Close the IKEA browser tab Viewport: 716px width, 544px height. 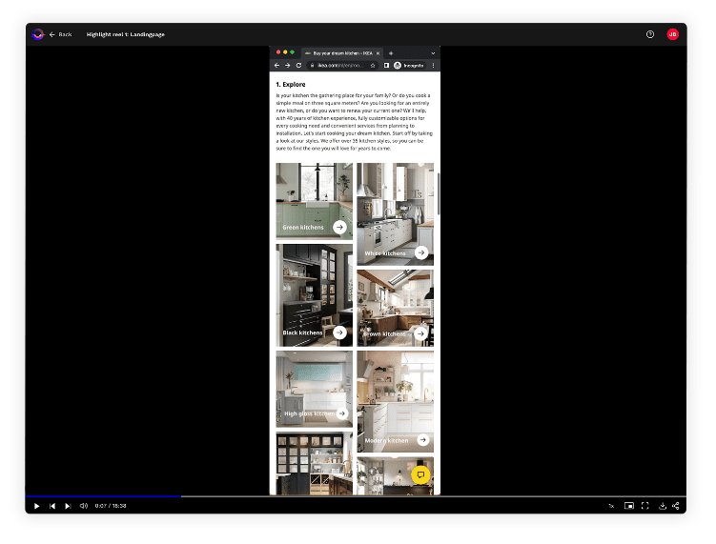point(378,53)
